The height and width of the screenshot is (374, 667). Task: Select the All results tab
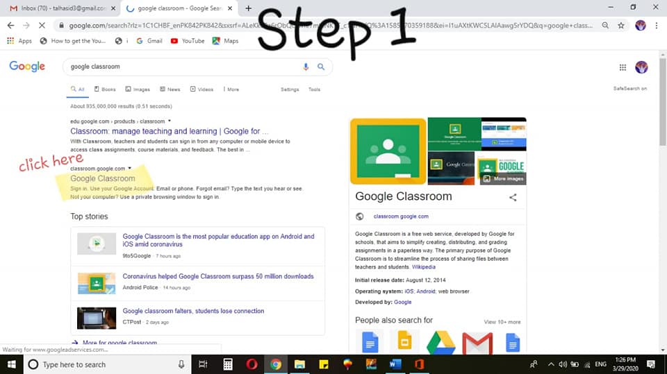coord(78,90)
